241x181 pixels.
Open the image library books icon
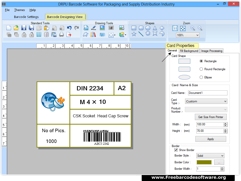pos(93,35)
